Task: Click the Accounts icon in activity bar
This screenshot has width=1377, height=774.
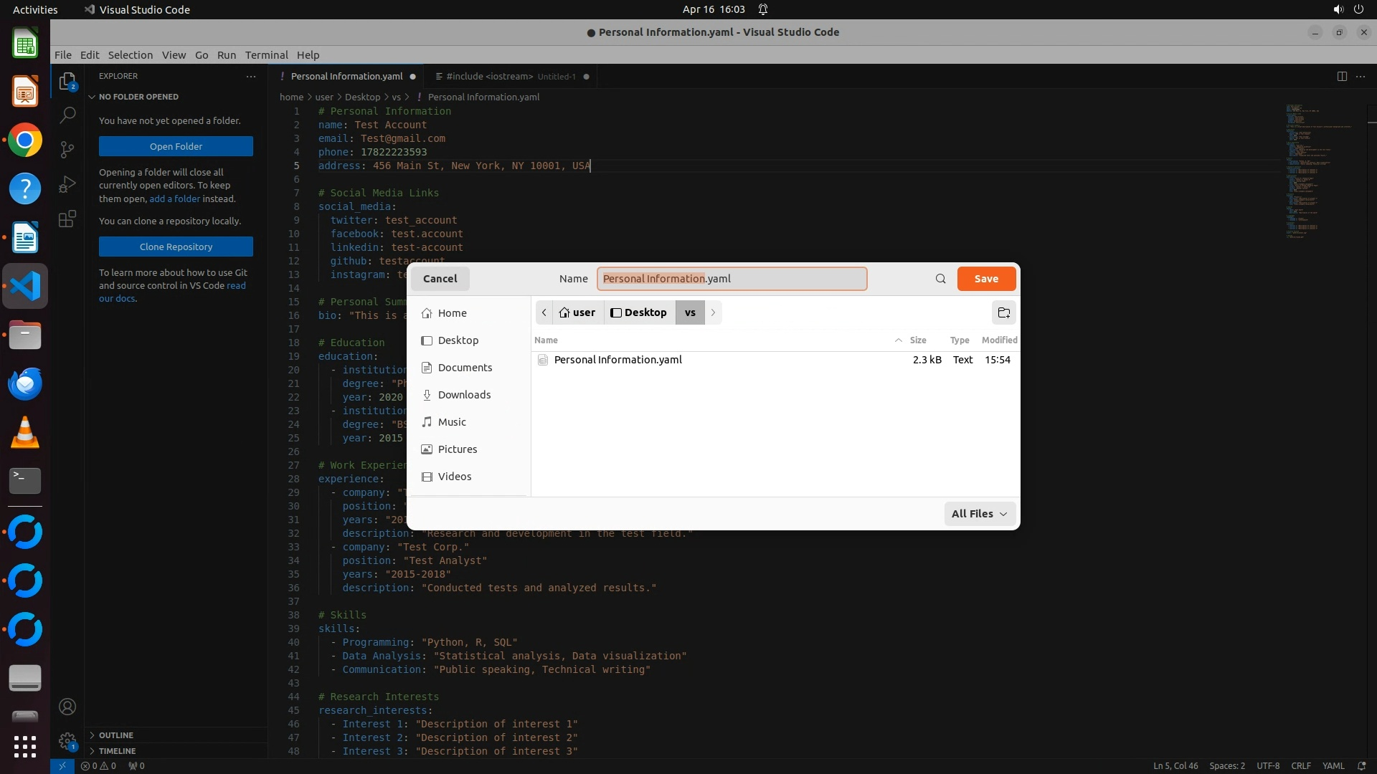Action: pos(67,707)
